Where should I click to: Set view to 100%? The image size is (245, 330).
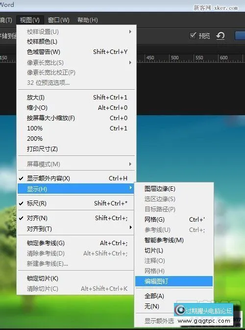pos(76,128)
